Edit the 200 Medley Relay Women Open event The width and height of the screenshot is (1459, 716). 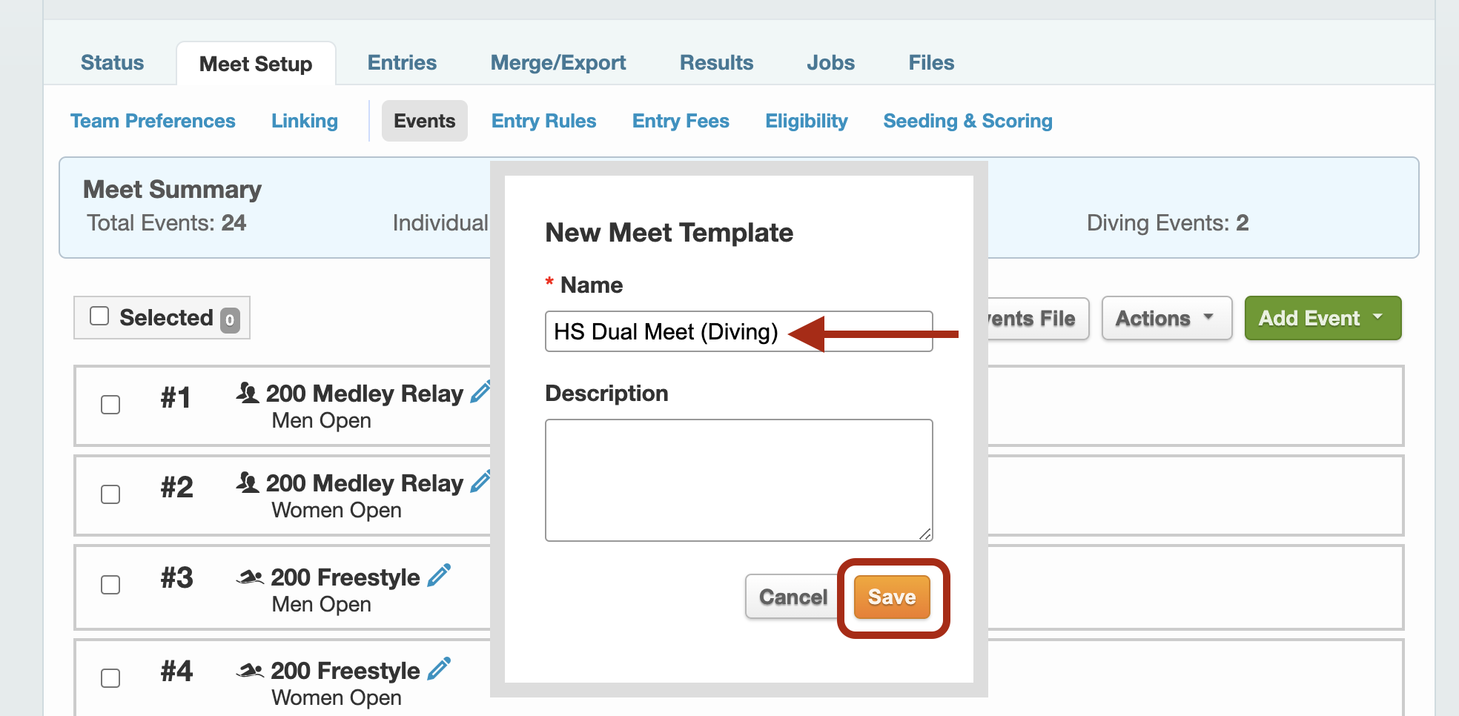click(x=482, y=481)
